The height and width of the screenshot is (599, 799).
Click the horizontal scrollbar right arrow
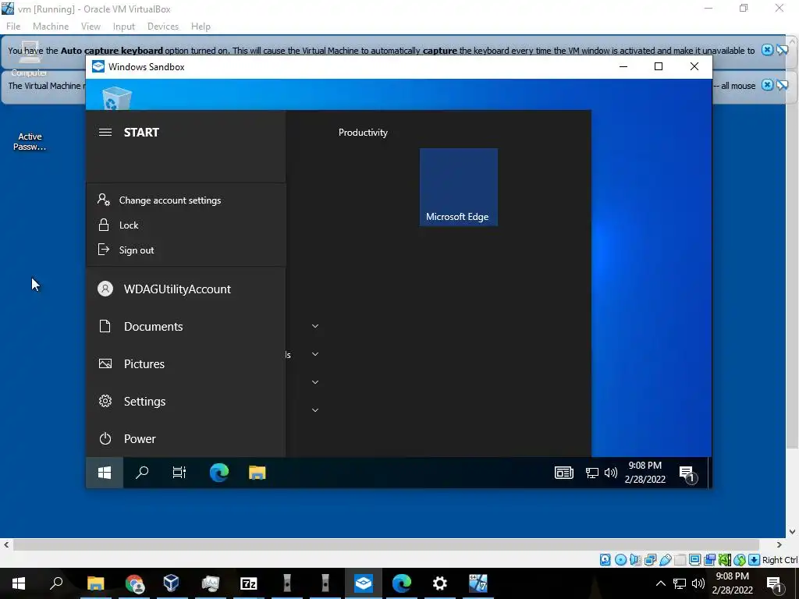click(x=779, y=544)
